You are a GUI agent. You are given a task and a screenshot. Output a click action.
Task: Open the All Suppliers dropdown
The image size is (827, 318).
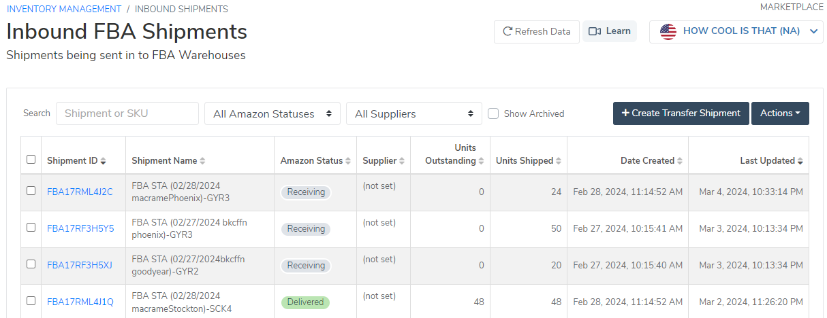point(414,113)
